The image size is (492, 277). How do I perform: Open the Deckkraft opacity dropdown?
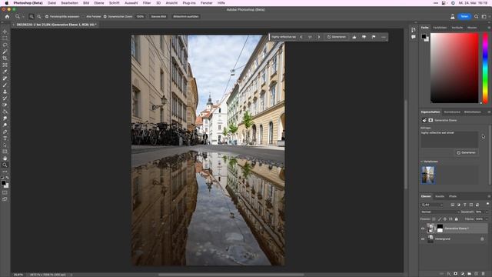[x=487, y=212]
